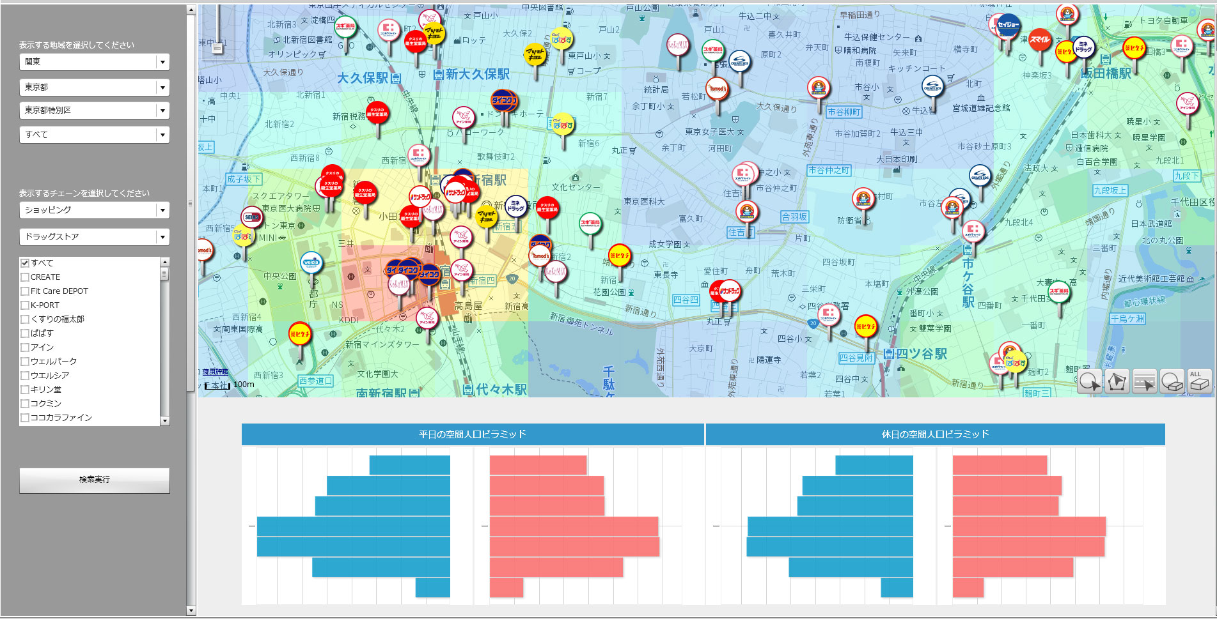
Task: Check the ぱぱす checkbox
Action: click(x=25, y=333)
